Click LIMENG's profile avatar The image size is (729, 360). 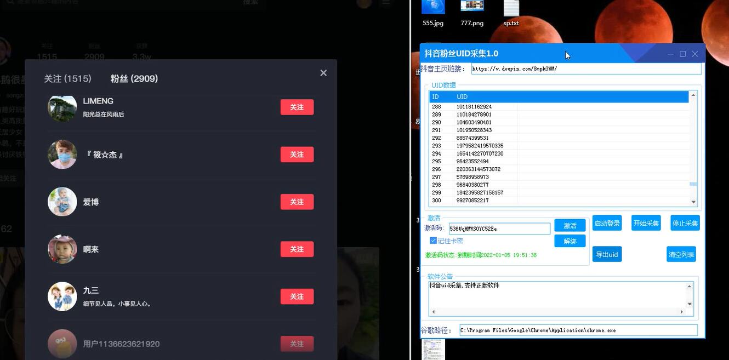pos(62,107)
